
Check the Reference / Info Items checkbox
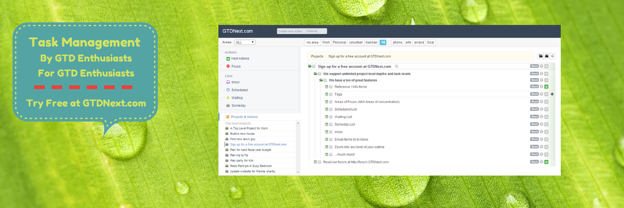331,87
